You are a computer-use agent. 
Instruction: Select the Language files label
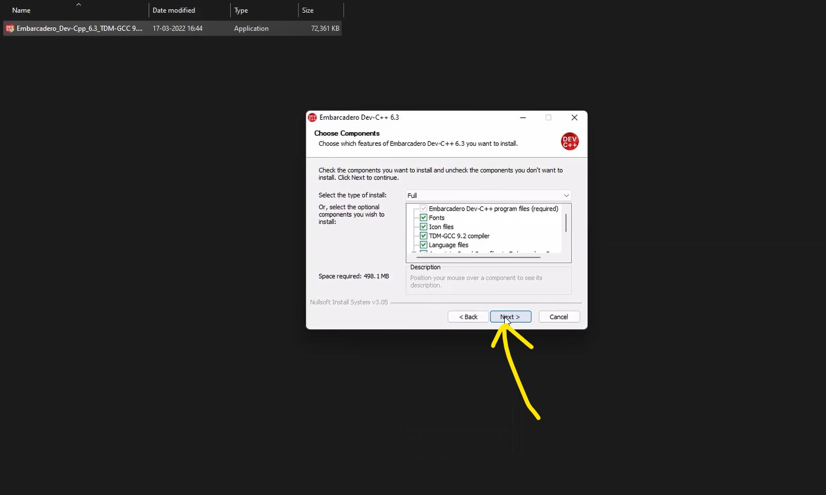click(449, 245)
